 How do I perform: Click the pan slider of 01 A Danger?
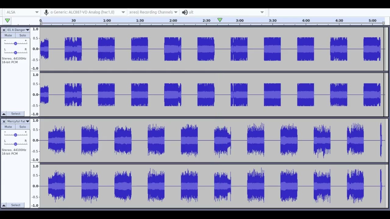(15, 52)
